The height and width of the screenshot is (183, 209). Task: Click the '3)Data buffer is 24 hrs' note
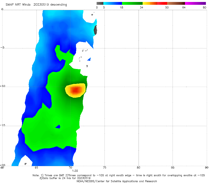[x=65, y=178]
